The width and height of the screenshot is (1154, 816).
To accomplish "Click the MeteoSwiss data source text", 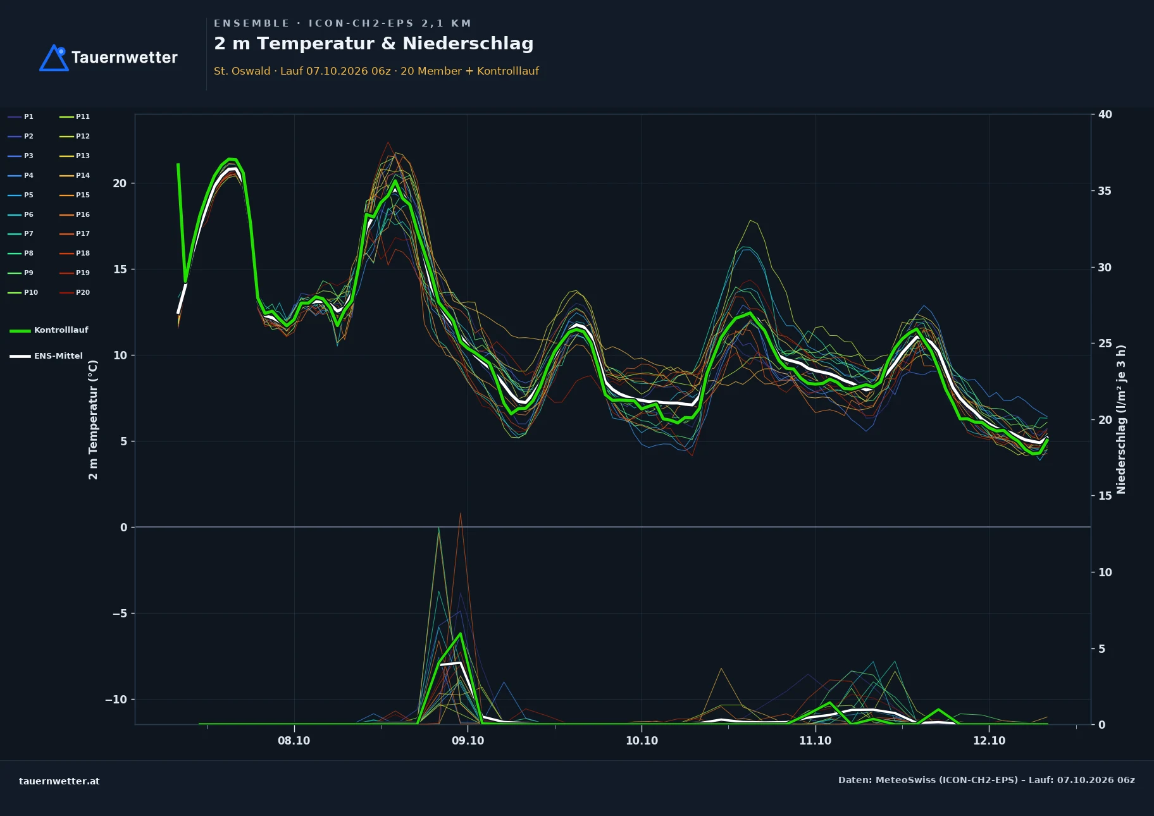I will [986, 780].
